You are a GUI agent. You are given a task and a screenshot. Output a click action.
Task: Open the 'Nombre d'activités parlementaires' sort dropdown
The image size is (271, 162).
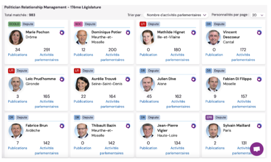pyautogui.click(x=176, y=15)
